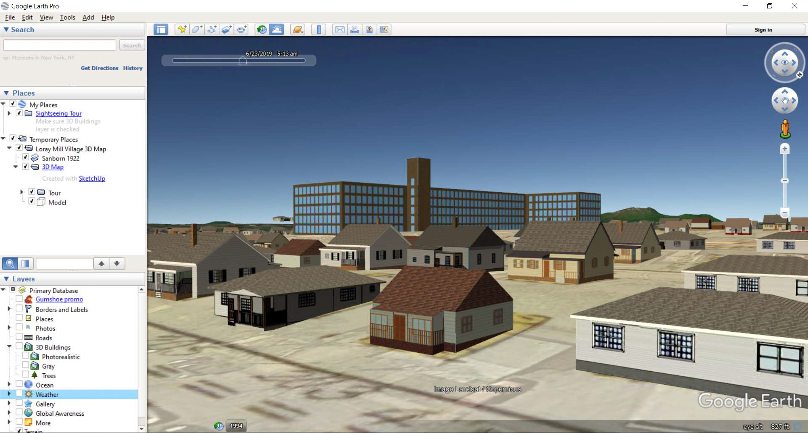Image resolution: width=808 pixels, height=433 pixels.
Task: Expand the Tour folder
Action: point(22,192)
